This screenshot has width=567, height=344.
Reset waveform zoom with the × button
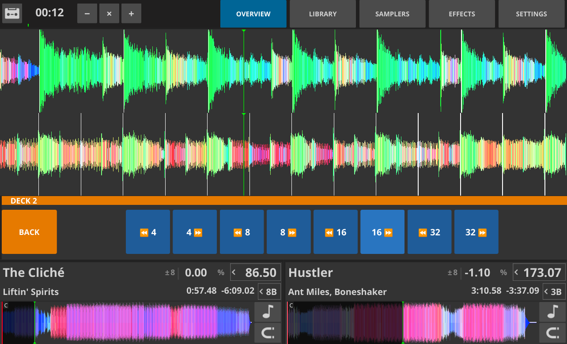pos(109,14)
